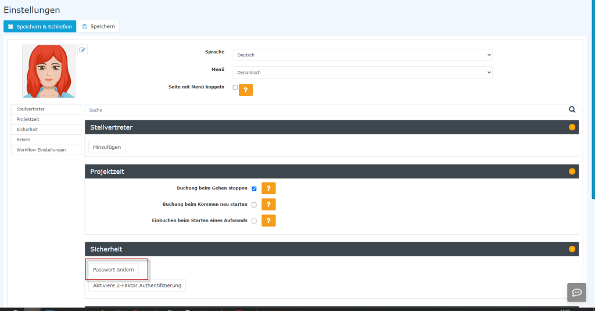The width and height of the screenshot is (595, 311).
Task: Click into the Suche input field
Action: tap(325, 109)
